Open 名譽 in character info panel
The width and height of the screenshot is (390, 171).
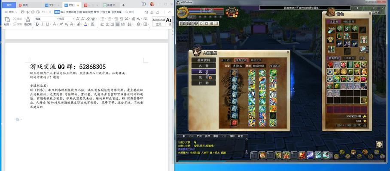point(204,66)
